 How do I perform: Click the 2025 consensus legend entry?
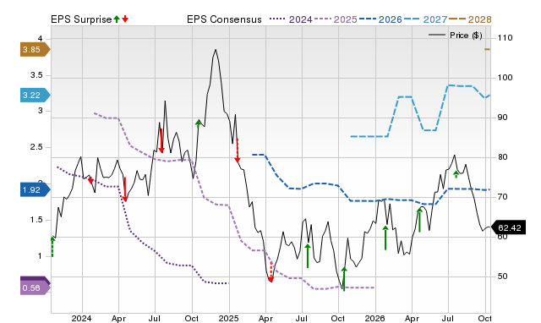(x=336, y=19)
